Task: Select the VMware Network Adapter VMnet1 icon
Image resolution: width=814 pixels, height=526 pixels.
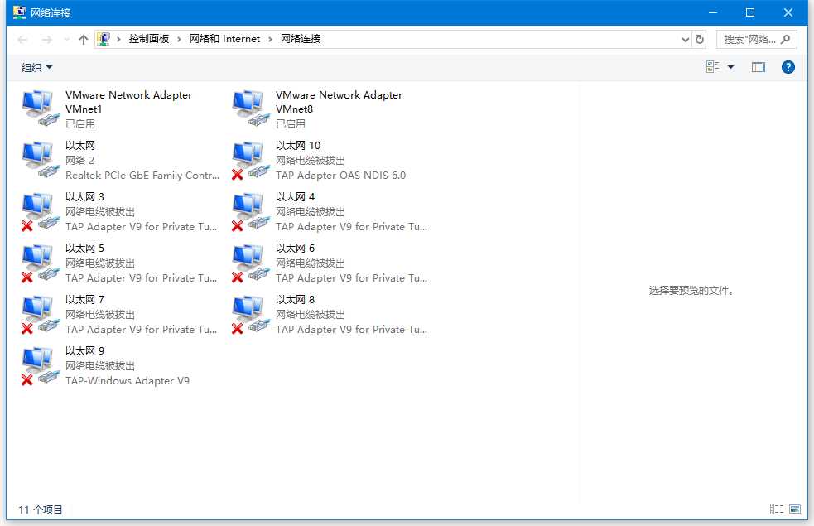Action: pos(40,108)
